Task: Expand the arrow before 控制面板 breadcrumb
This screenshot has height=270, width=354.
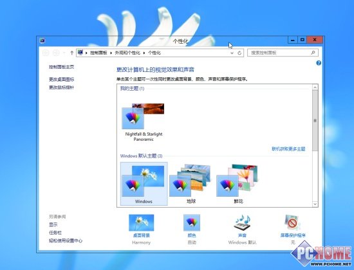Action: click(86, 53)
